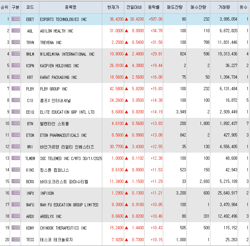Sort by the 횟수 column header
This screenshot has width=250, height=246.
click(x=244, y=7)
